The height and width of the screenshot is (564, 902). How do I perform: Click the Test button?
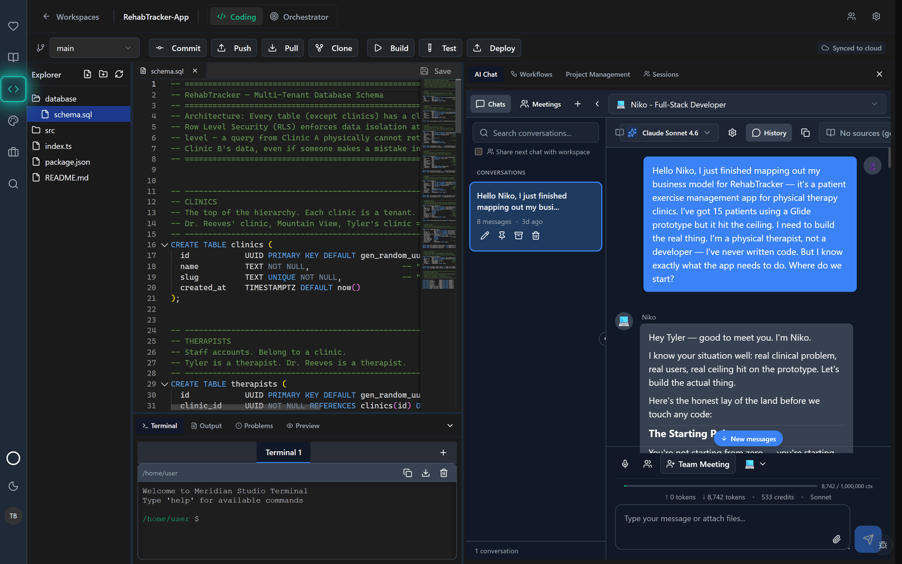(x=441, y=48)
